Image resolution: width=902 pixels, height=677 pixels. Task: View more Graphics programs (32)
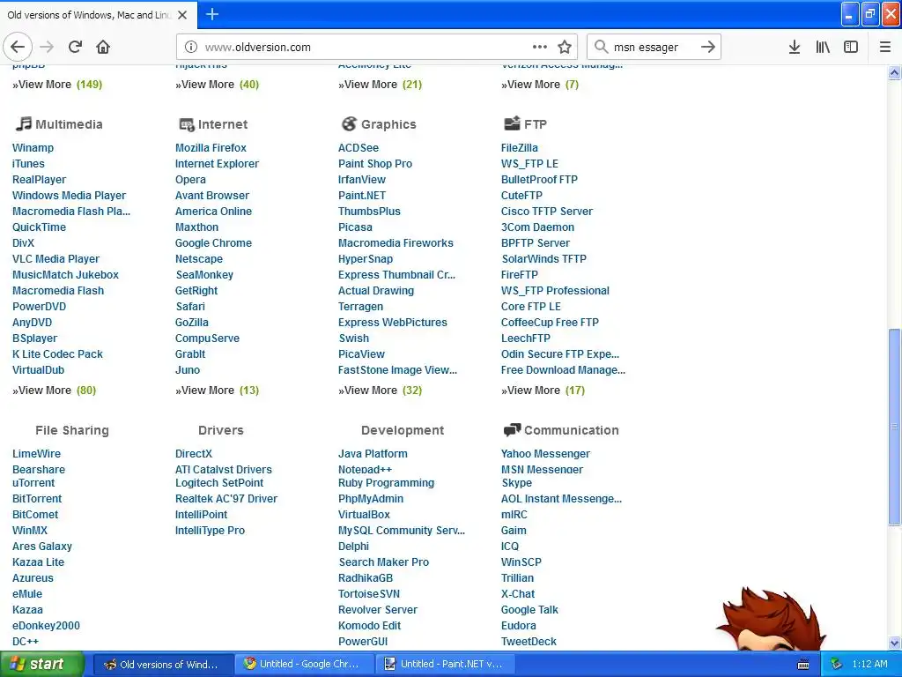tap(381, 391)
